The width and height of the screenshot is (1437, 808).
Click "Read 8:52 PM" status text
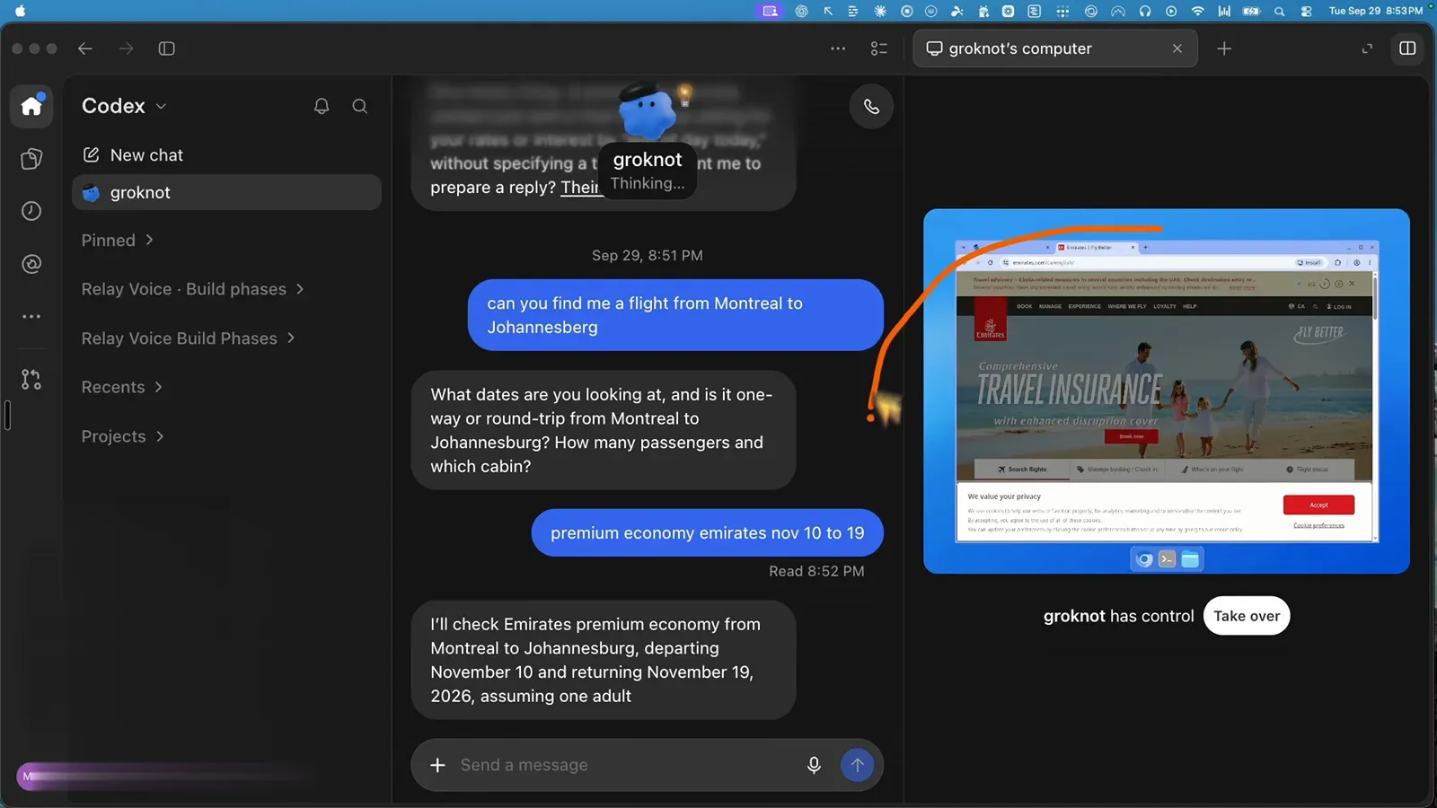click(816, 571)
